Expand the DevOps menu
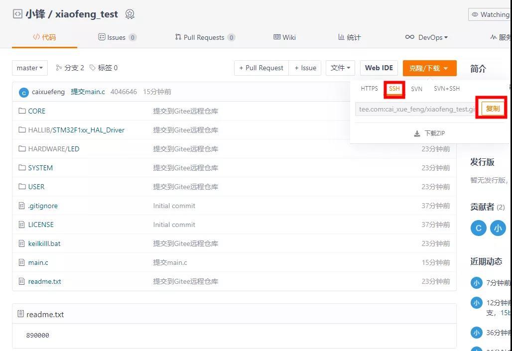 coord(426,37)
